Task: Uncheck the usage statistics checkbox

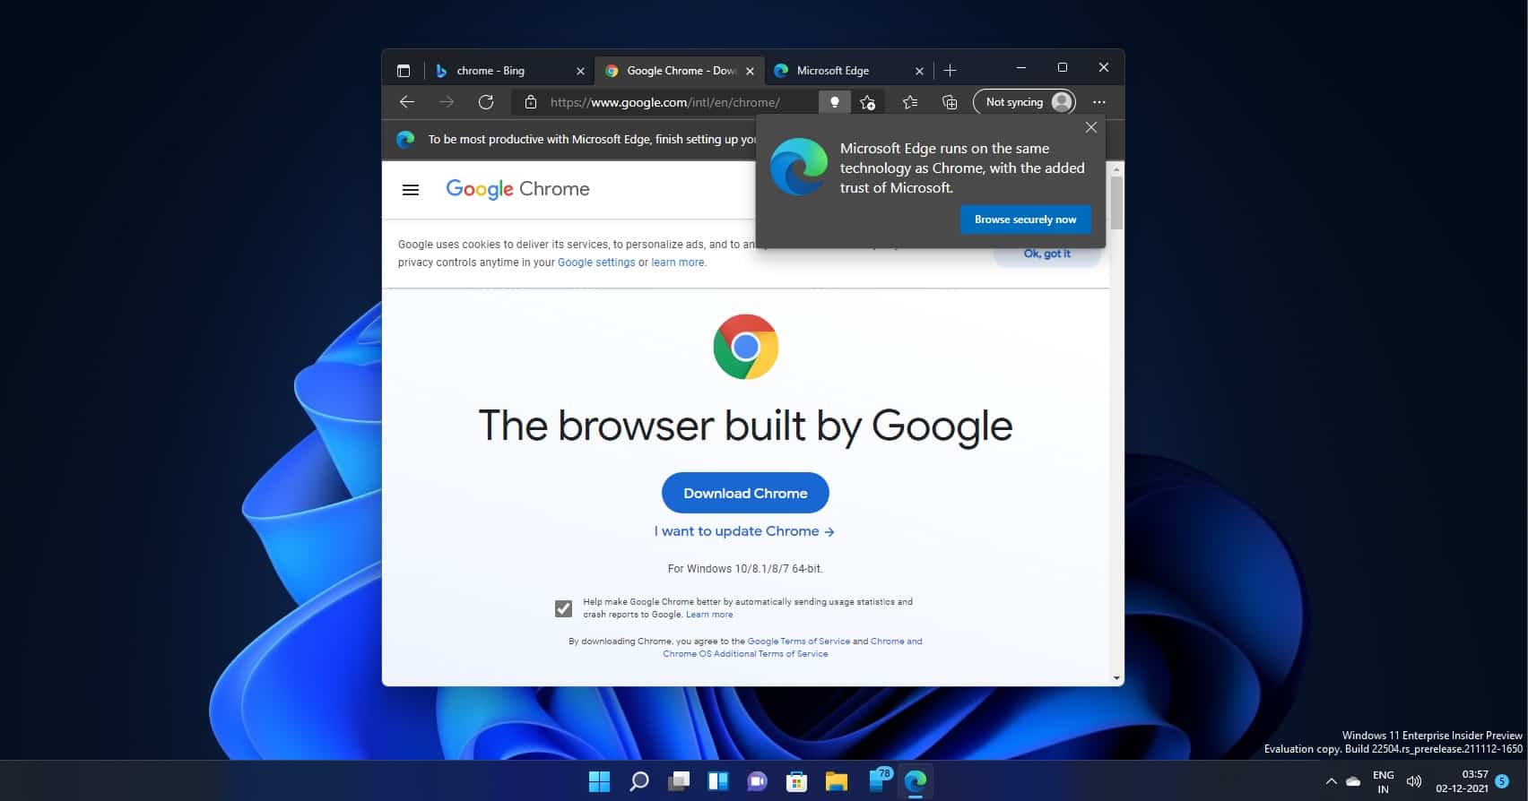Action: point(563,608)
